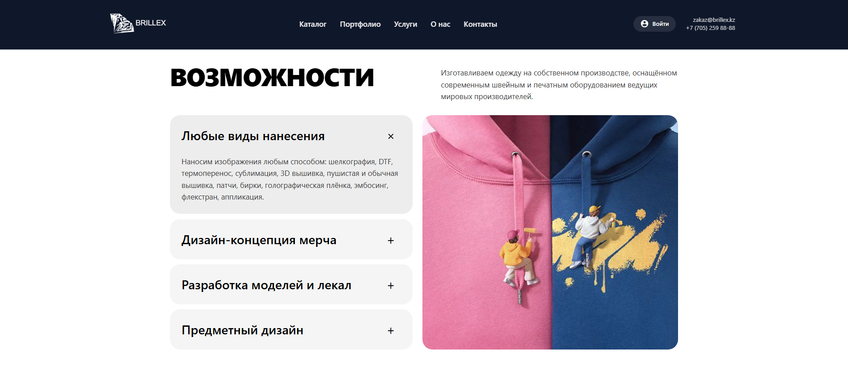Call phone number +7 (705) 259 88-88

pos(711,28)
